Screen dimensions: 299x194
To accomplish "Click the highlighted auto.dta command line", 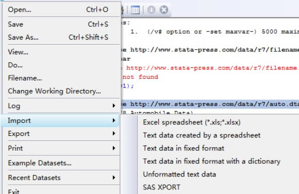I will pyautogui.click(x=210, y=104).
